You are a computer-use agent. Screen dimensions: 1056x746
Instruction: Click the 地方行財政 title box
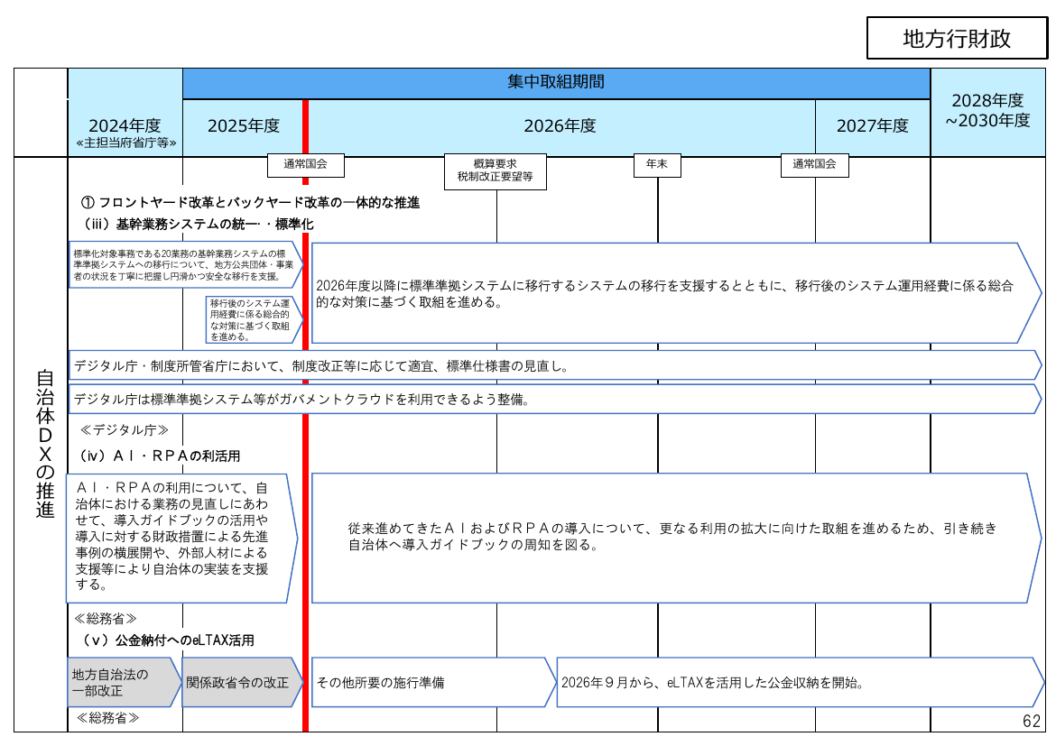pyautogui.click(x=957, y=39)
